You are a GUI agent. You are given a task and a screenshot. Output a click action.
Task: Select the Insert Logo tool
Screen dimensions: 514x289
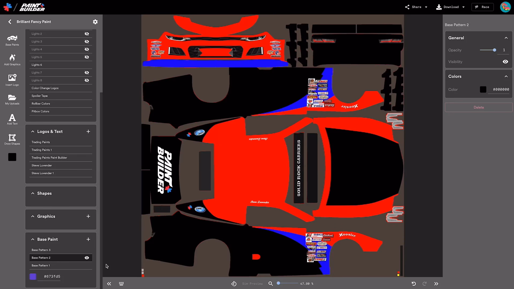(12, 80)
